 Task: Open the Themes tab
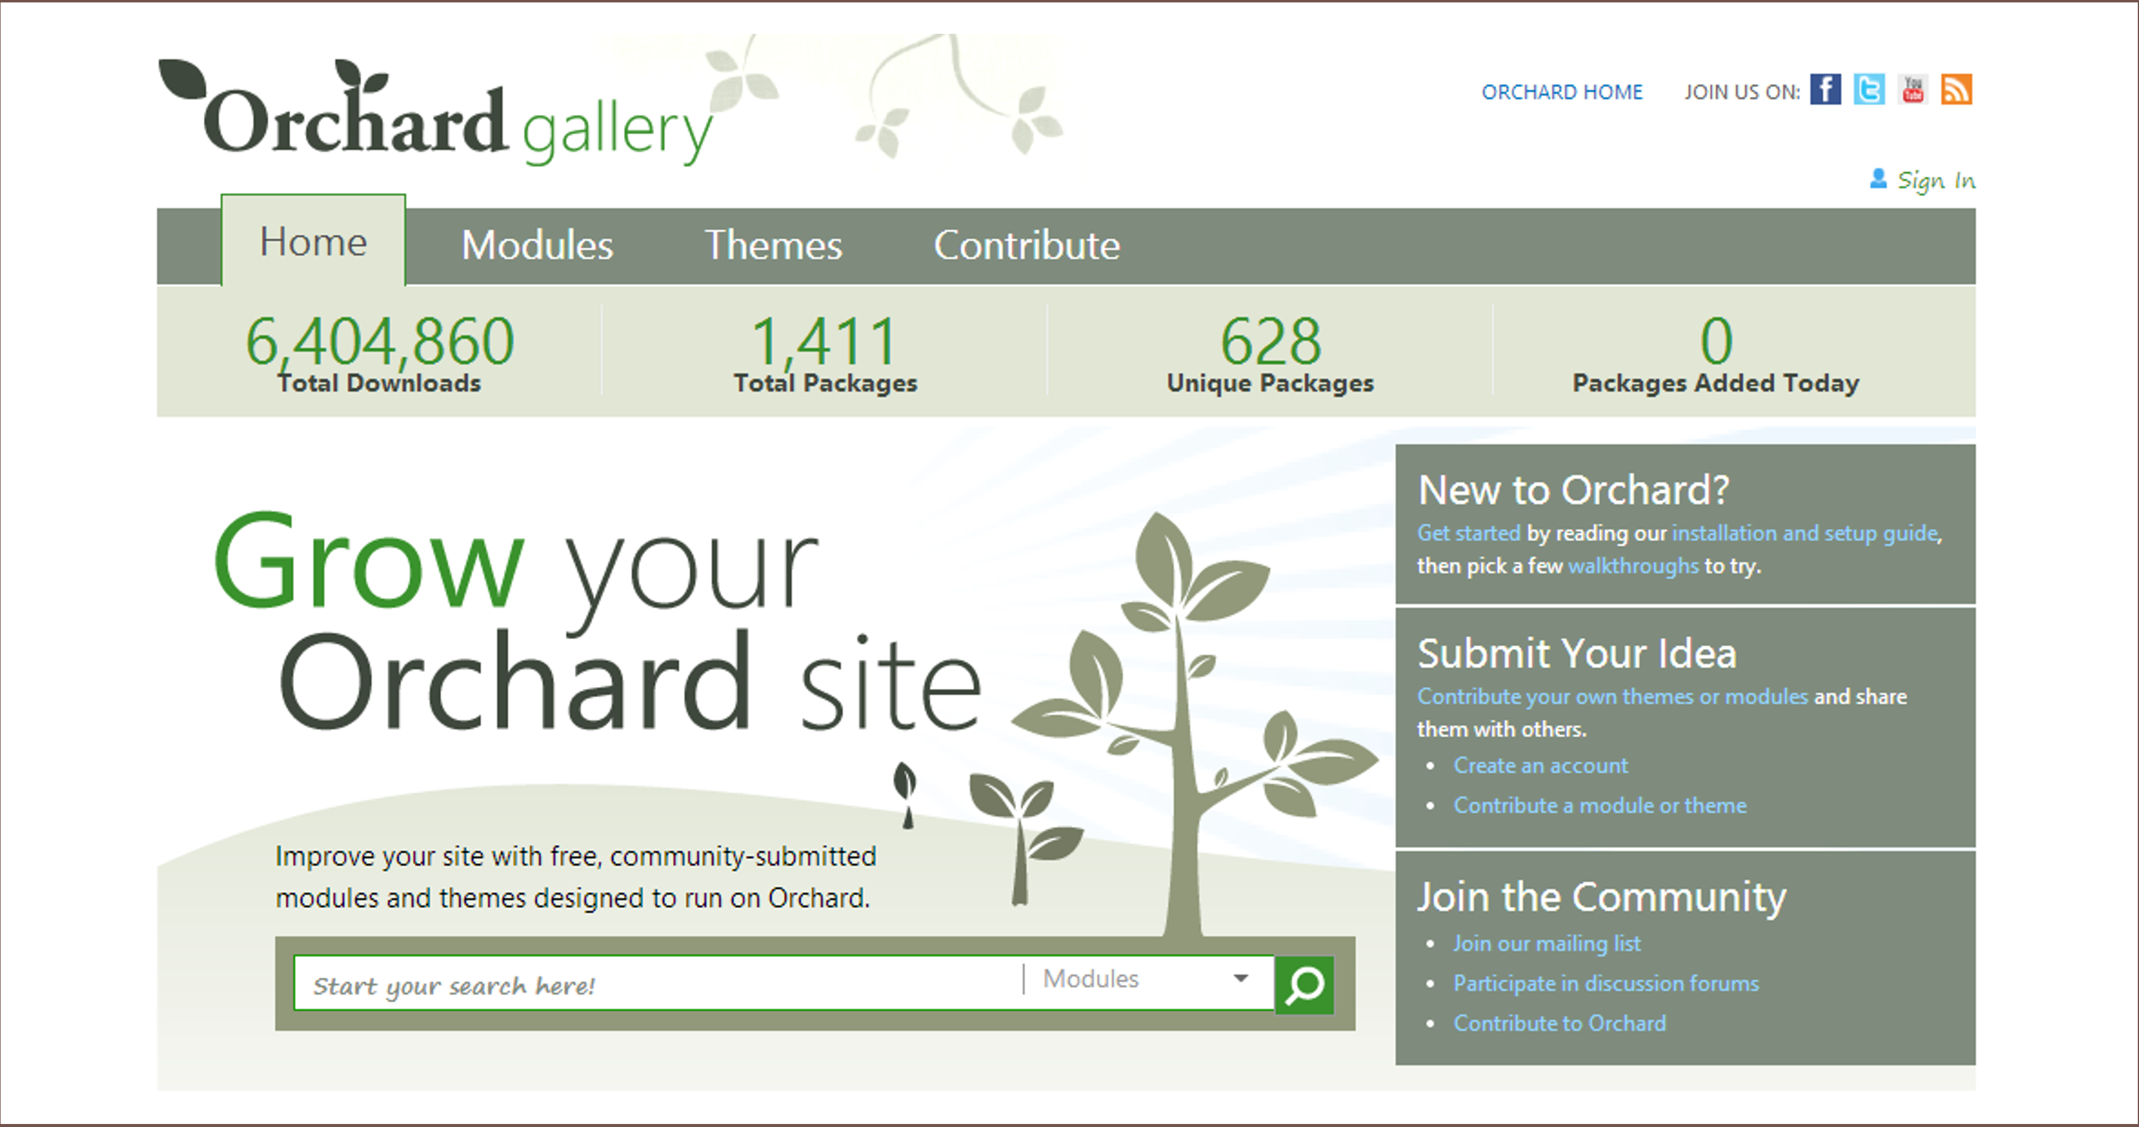pos(773,246)
